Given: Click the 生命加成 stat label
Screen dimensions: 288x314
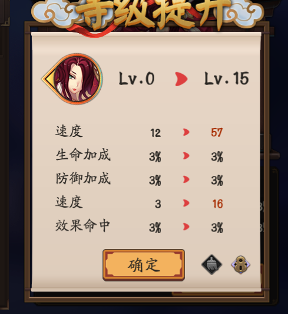Looking at the screenshot, I should [x=83, y=155].
